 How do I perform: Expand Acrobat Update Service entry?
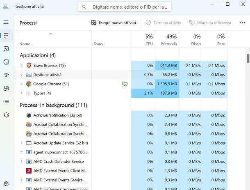pos(22,143)
